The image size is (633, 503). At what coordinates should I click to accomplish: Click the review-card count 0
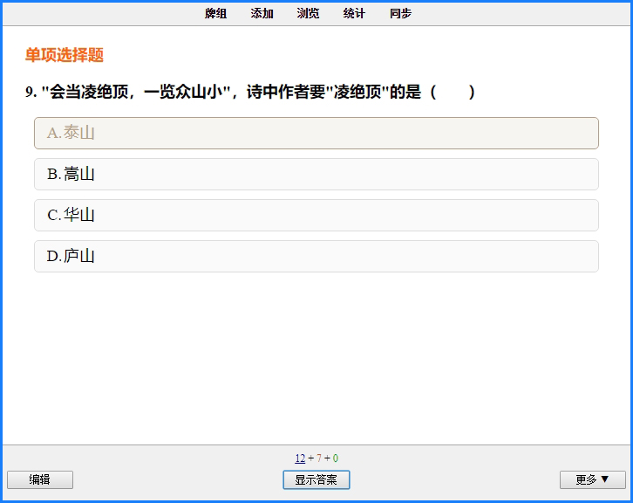pyautogui.click(x=336, y=458)
